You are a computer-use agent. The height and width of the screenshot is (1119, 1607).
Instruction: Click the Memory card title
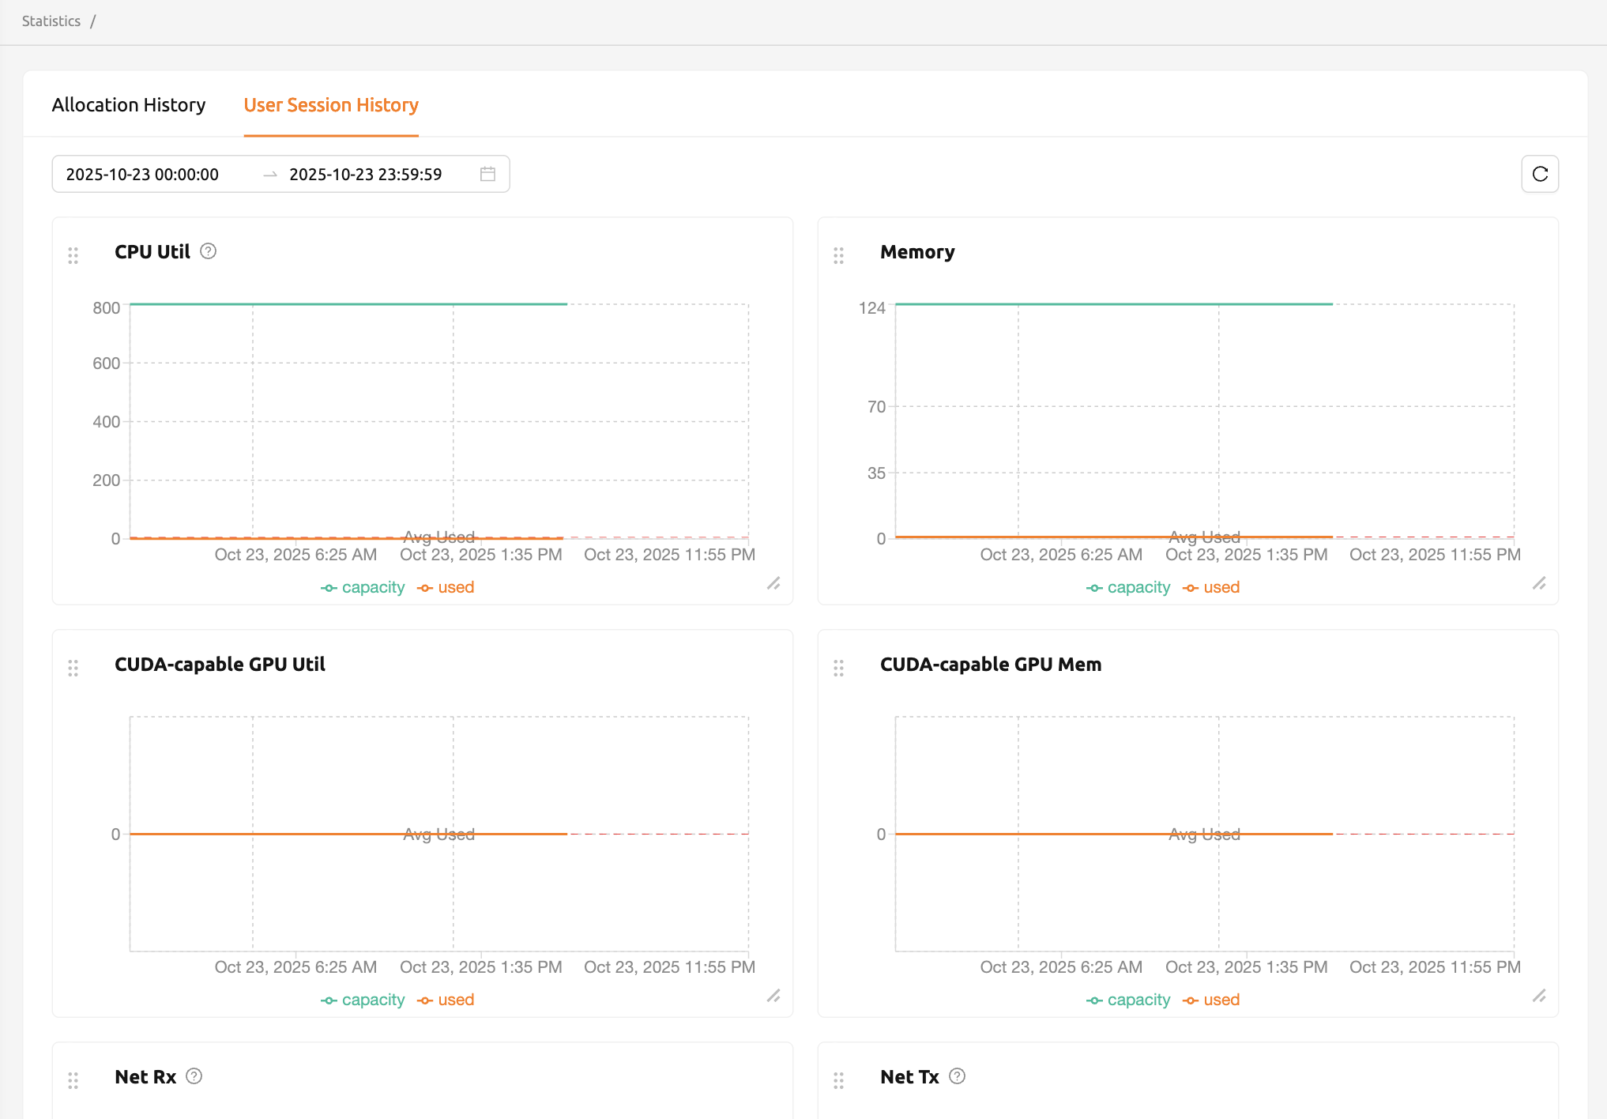click(917, 252)
